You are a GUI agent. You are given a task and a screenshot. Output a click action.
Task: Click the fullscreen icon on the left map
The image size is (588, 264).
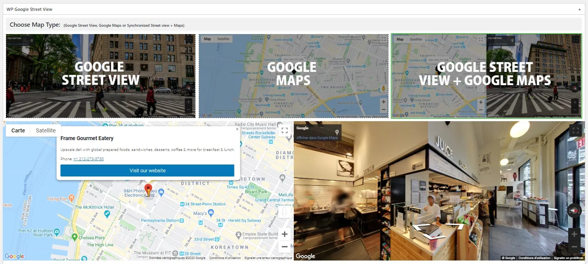pyautogui.click(x=284, y=130)
